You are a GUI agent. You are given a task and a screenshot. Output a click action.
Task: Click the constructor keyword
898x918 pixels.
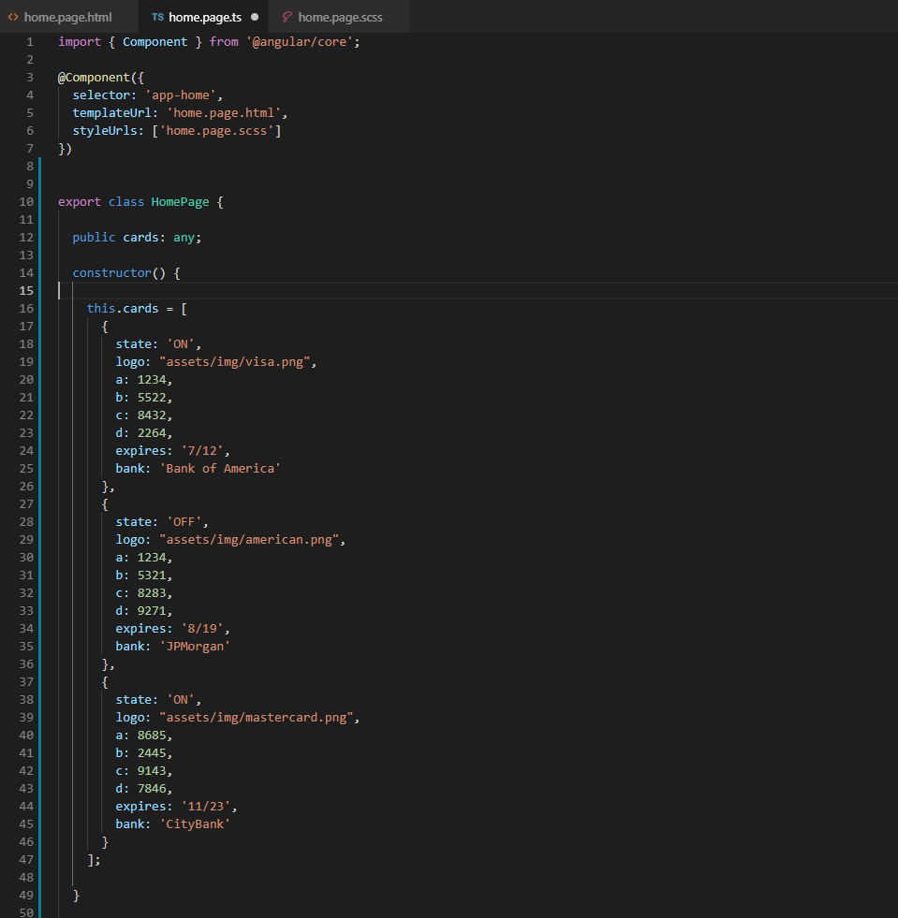point(111,273)
